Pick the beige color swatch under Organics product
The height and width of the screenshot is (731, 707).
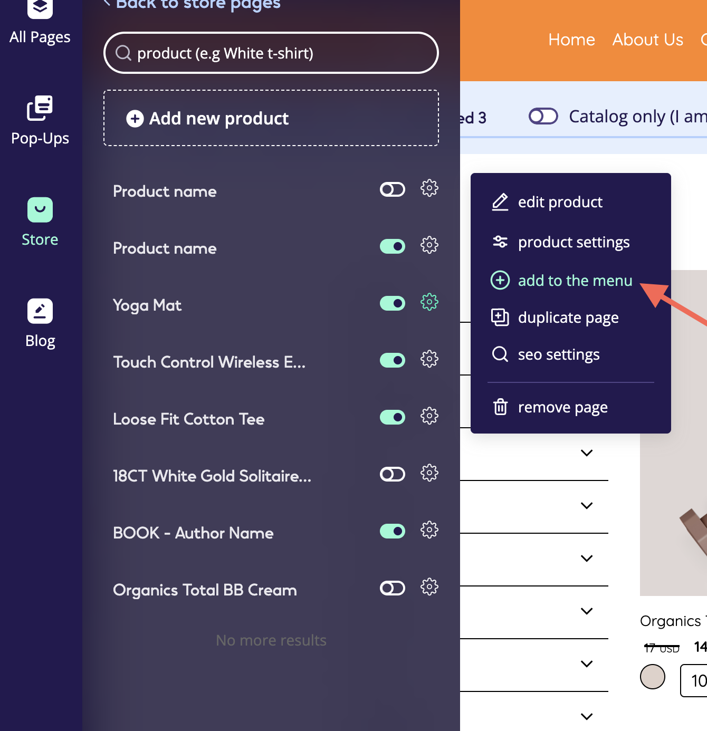click(x=653, y=677)
